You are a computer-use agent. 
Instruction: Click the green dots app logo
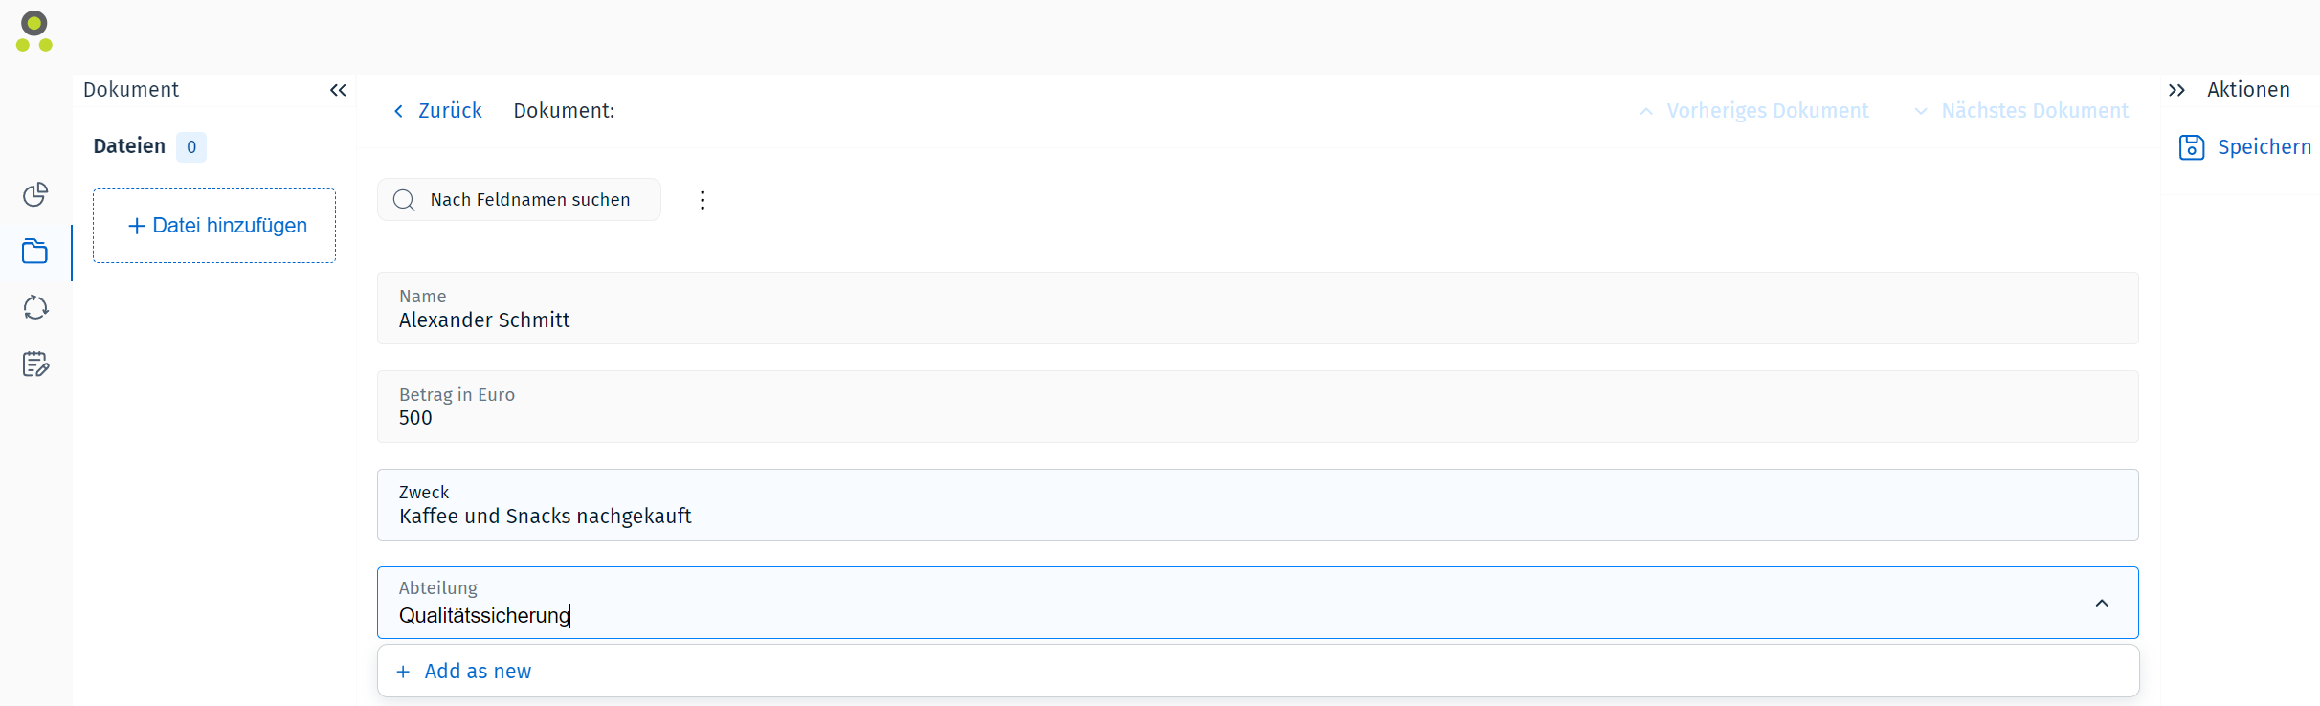pyautogui.click(x=34, y=31)
